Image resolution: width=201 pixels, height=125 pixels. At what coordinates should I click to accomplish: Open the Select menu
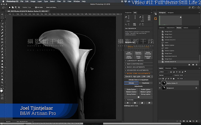[x=52, y=1]
